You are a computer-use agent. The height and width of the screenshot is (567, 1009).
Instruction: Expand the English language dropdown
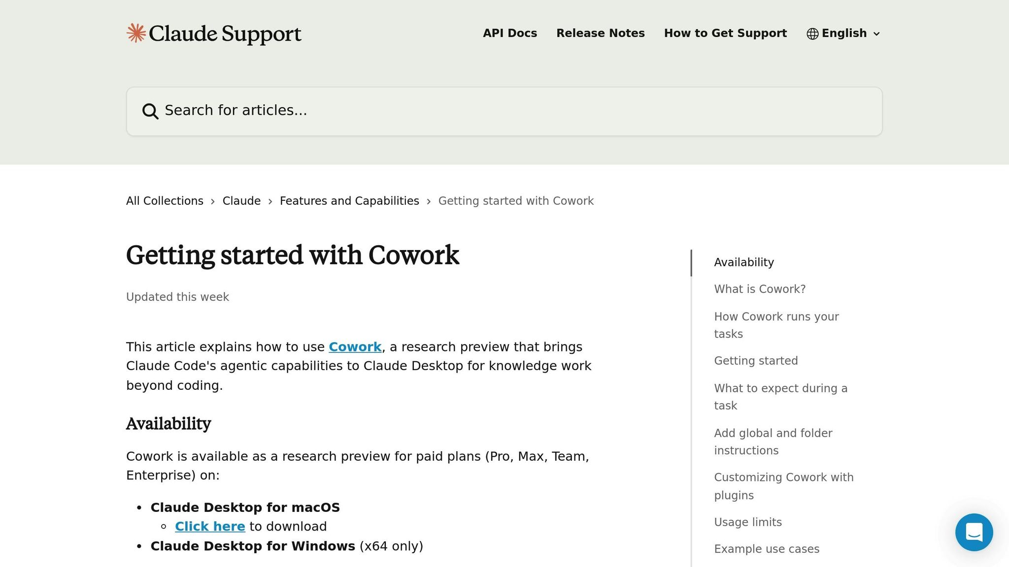[876, 34]
